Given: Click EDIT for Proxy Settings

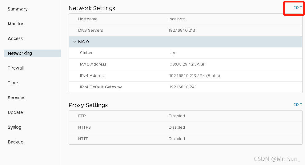Looking at the screenshot, I should pos(298,105).
